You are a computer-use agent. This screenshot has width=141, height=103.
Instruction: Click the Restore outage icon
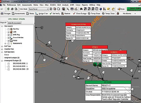[x=62, y=14]
